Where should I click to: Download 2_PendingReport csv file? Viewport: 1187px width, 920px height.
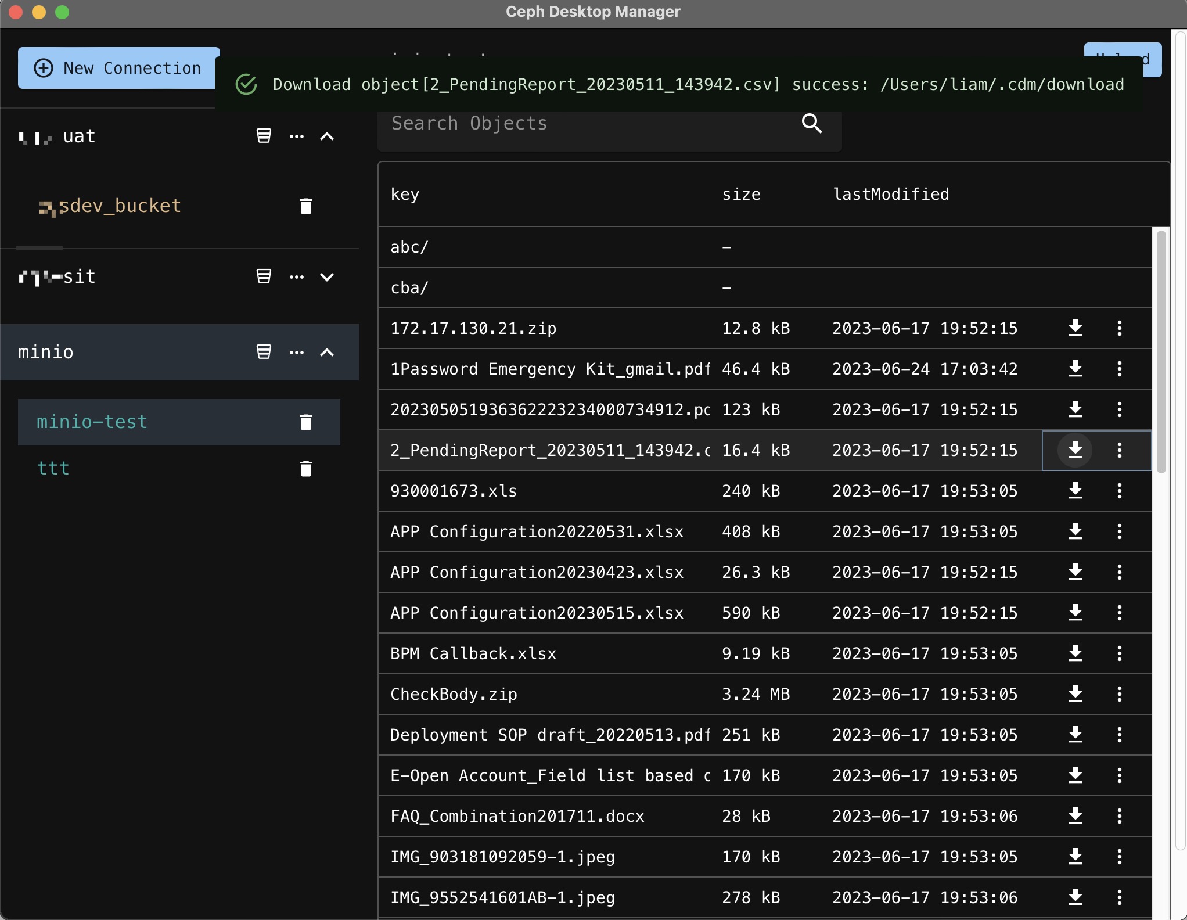[x=1075, y=450]
